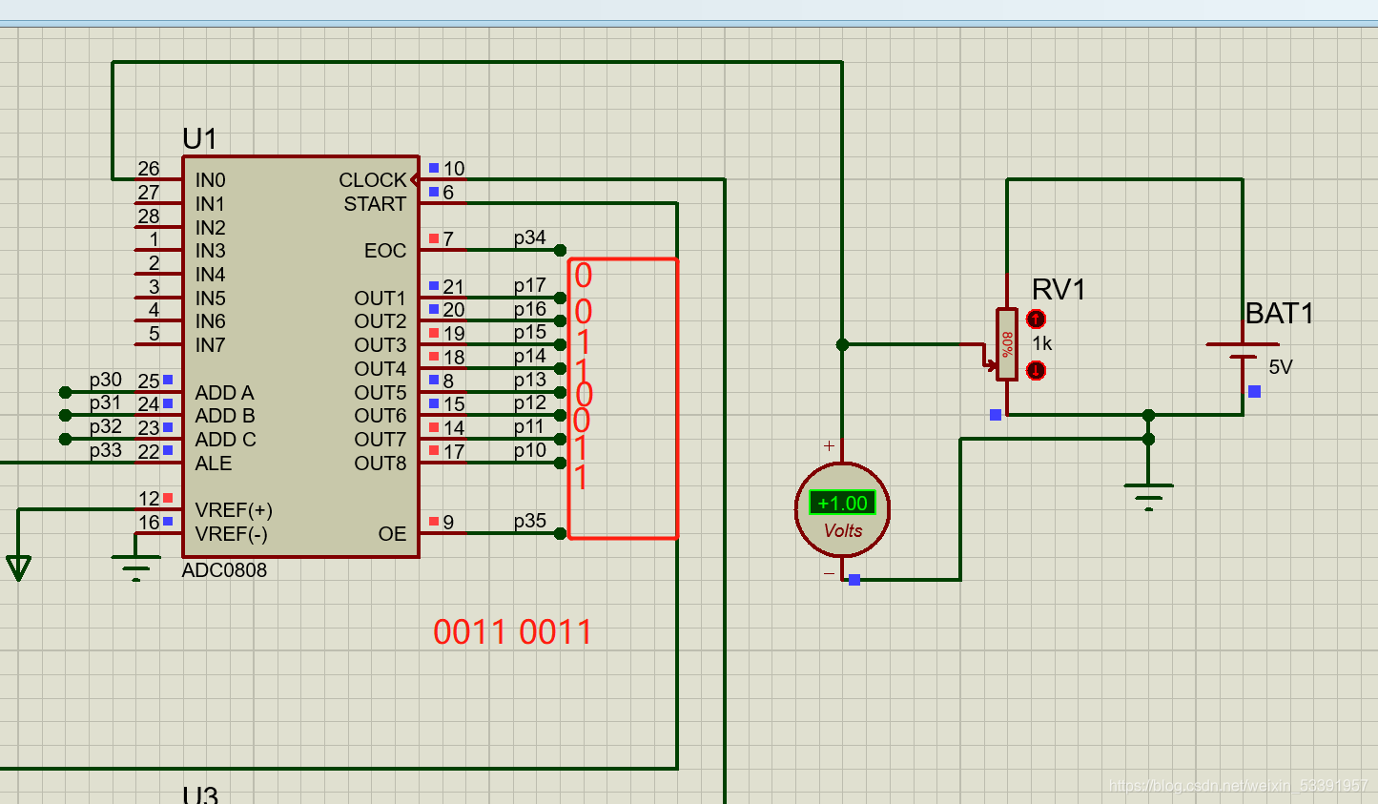Click the p16 terminal label on OUT2
This screenshot has height=804, width=1378.
pyautogui.click(x=530, y=309)
